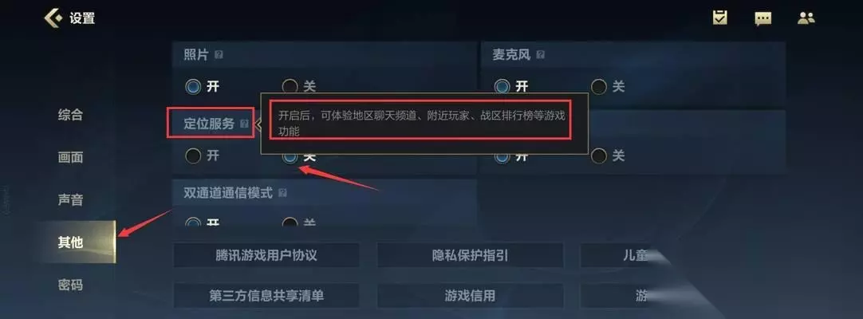Switch to the 画面 settings tab
This screenshot has height=319, width=863.
tap(70, 157)
